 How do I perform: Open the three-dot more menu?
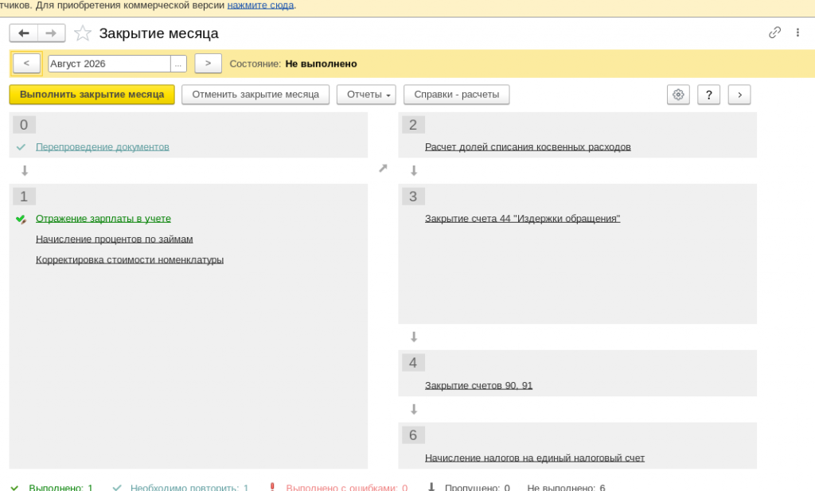click(x=797, y=33)
